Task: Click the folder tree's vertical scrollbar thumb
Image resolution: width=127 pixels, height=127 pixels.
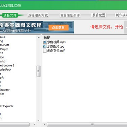Action: tap(38, 71)
